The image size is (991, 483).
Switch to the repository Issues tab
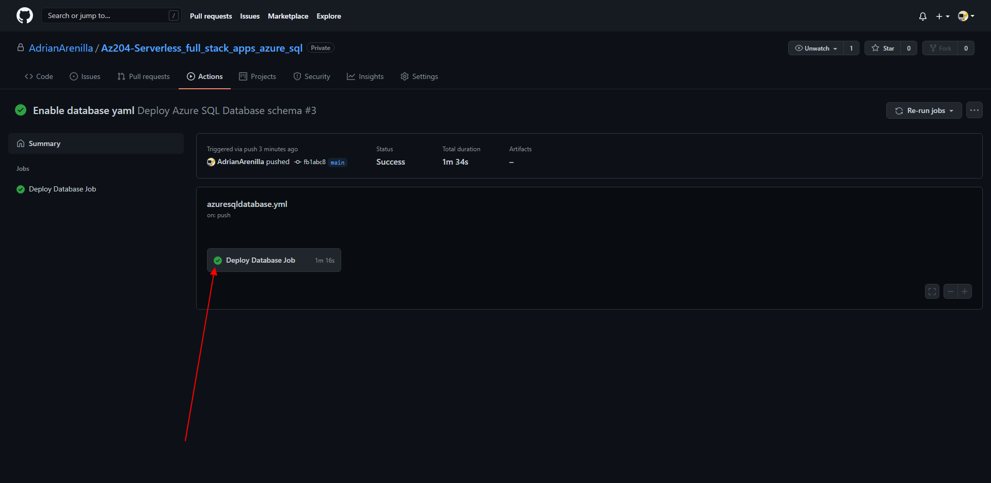[85, 76]
